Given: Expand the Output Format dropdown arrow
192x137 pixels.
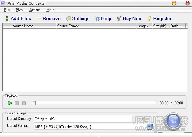Looking at the screenshot, I should pos(149,127).
